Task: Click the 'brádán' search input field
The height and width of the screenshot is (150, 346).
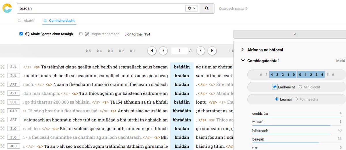Action: pyautogui.click(x=101, y=8)
